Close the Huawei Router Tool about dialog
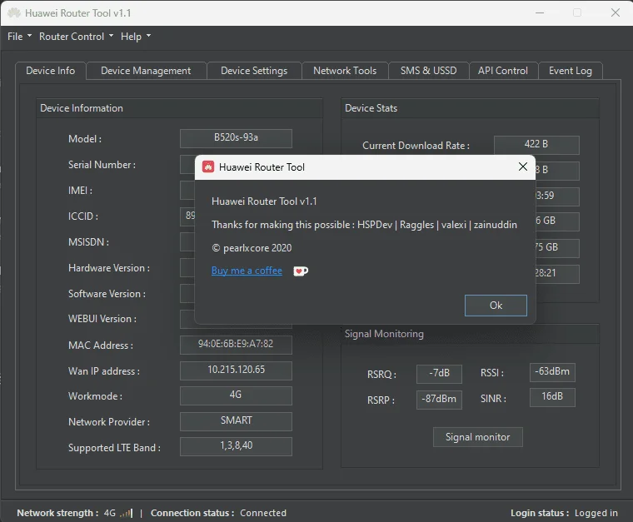This screenshot has width=633, height=522. (x=523, y=167)
